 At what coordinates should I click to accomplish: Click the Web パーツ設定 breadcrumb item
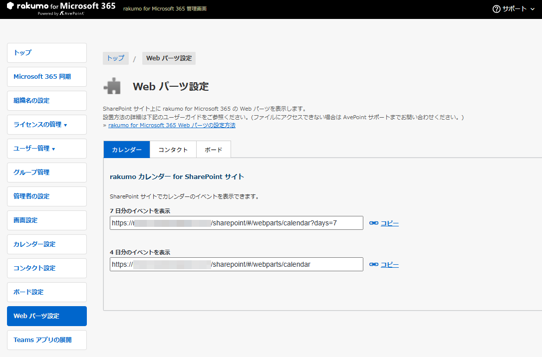[169, 58]
